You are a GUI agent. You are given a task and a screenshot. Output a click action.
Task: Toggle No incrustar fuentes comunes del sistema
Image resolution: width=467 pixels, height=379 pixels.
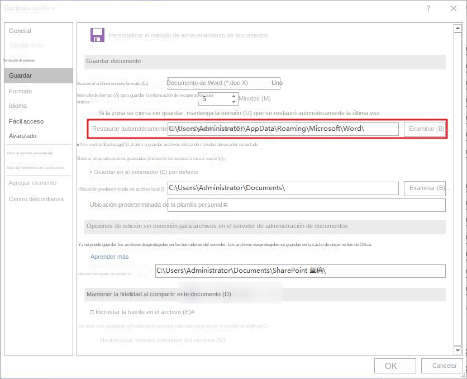tap(163, 340)
